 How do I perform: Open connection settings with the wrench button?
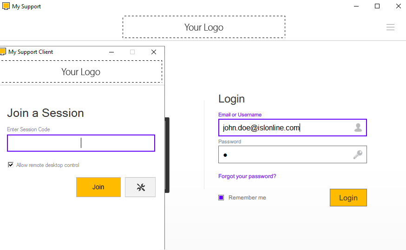pyautogui.click(x=140, y=187)
